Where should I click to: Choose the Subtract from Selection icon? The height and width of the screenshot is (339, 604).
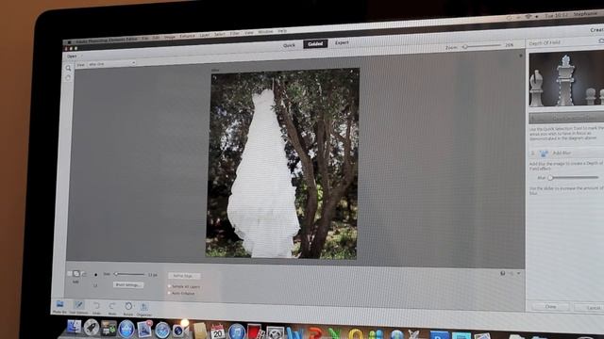(84, 274)
